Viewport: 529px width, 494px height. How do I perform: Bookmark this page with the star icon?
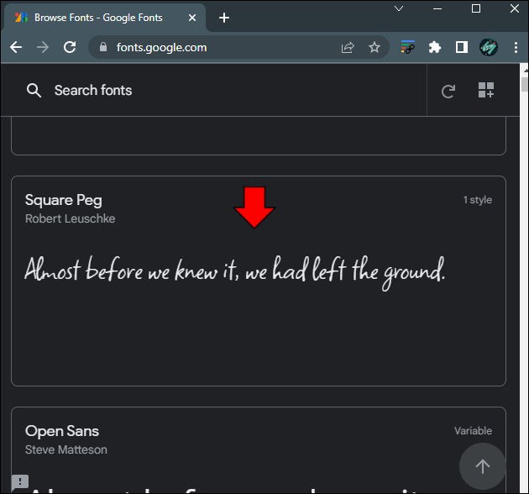[374, 48]
